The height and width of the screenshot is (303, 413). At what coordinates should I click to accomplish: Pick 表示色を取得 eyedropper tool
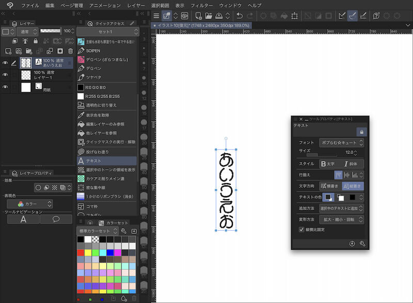107,115
